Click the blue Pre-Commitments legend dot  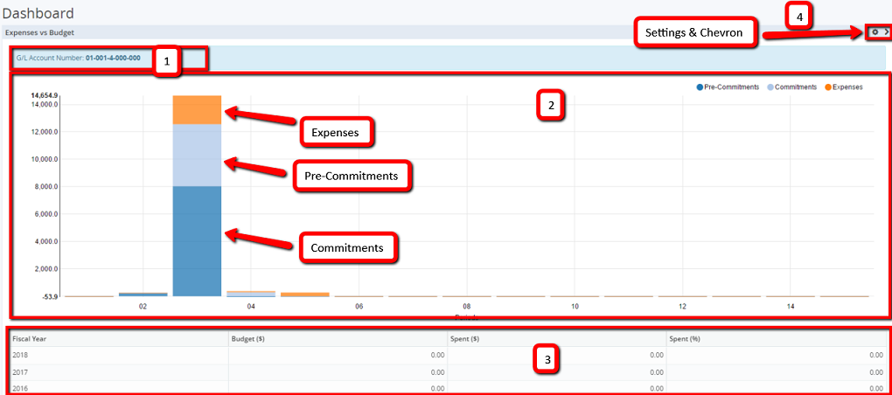pyautogui.click(x=701, y=87)
